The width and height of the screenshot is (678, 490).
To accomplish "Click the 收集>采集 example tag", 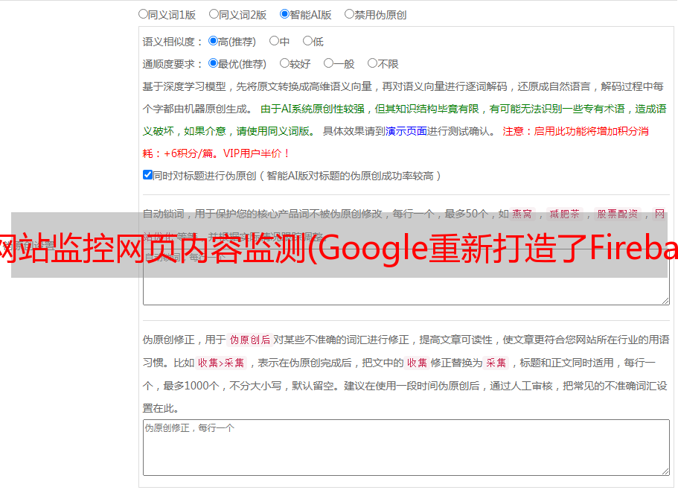I will pos(221,363).
